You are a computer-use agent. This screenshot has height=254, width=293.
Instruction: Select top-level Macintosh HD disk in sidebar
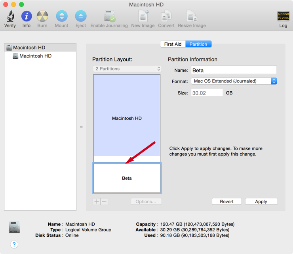click(x=40, y=48)
